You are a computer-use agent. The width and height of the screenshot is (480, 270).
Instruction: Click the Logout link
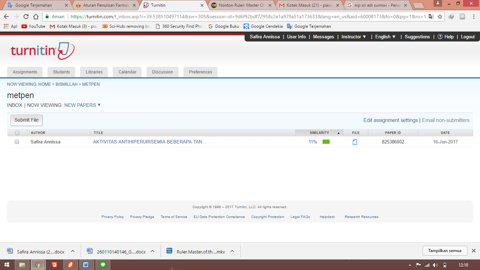pyautogui.click(x=468, y=37)
